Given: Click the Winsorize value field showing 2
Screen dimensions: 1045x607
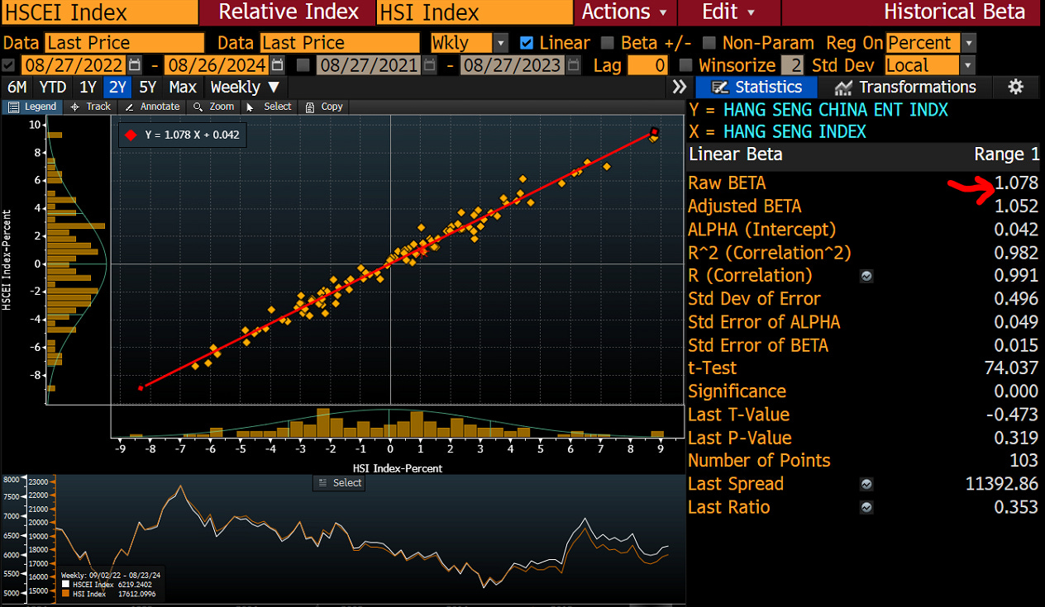Looking at the screenshot, I should point(792,65).
